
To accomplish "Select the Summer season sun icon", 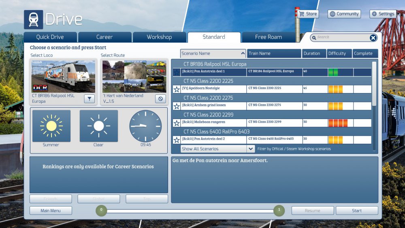I will click(51, 126).
